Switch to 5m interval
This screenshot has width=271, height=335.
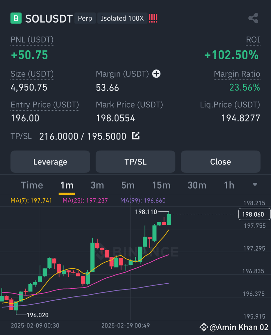(x=128, y=185)
